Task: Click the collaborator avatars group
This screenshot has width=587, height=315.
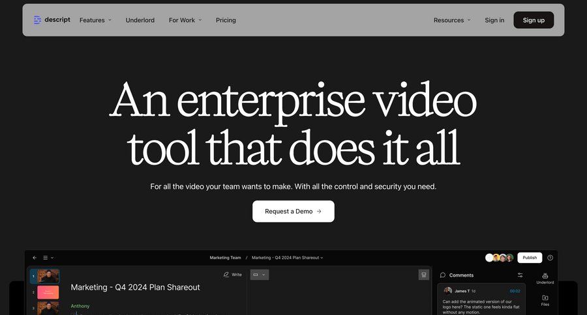Action: pos(499,258)
